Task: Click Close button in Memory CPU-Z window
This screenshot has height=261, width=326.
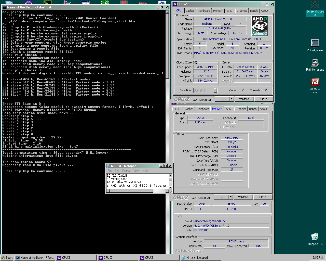Action: point(263,197)
